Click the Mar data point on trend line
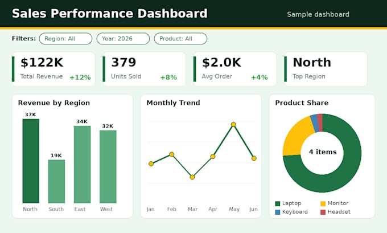 coord(192,177)
